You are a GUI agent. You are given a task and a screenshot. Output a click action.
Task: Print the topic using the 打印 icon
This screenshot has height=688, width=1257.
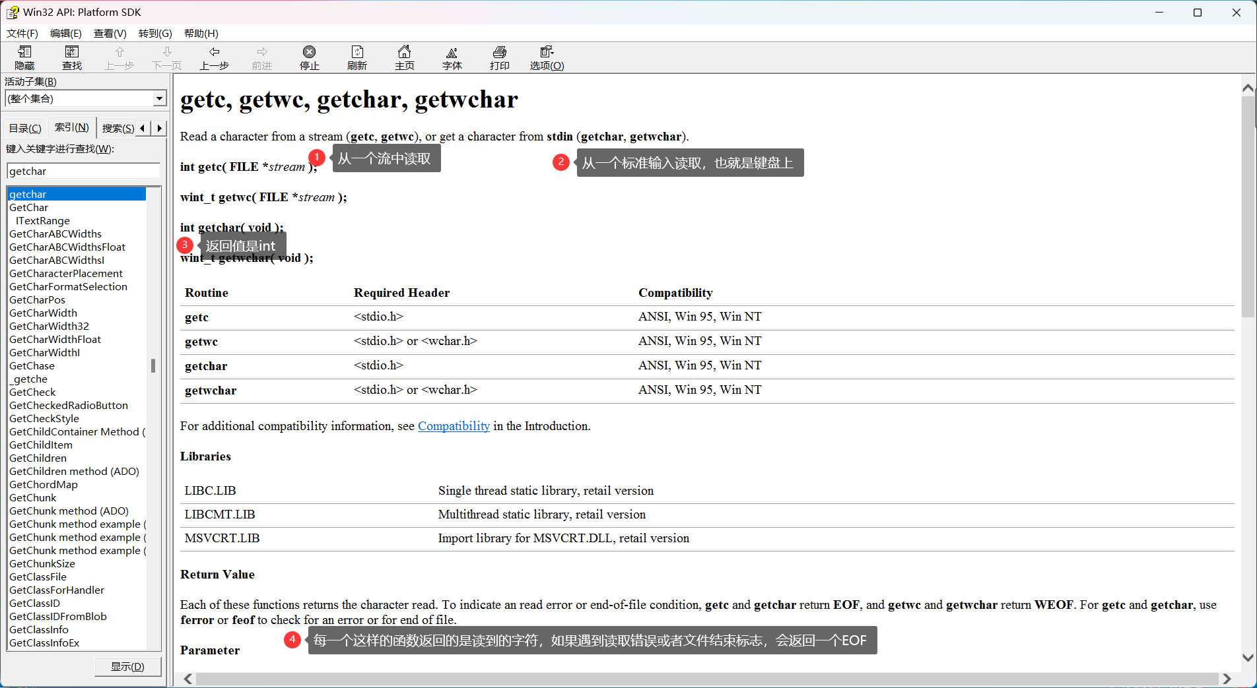[x=499, y=57]
